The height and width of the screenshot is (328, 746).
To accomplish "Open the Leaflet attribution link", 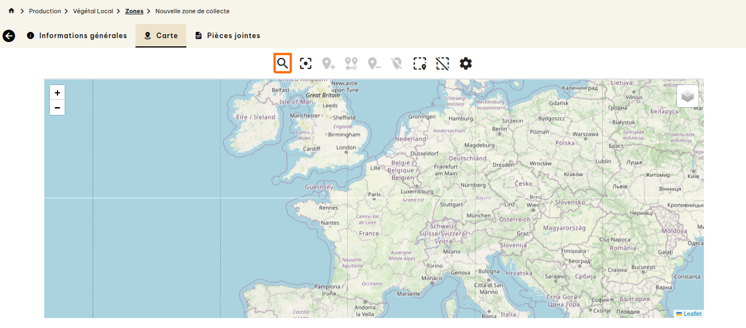I will [x=692, y=314].
